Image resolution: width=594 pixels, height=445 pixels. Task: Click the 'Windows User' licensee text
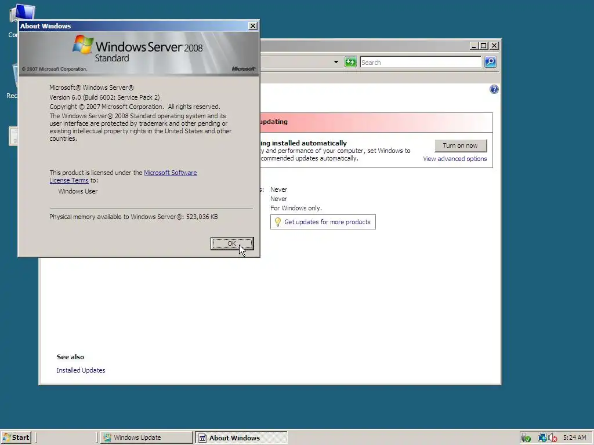[78, 191]
